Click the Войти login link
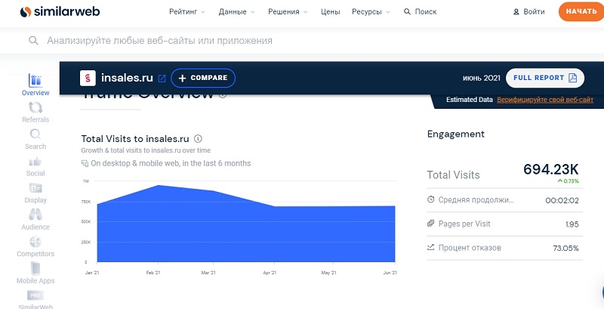 [x=529, y=12]
